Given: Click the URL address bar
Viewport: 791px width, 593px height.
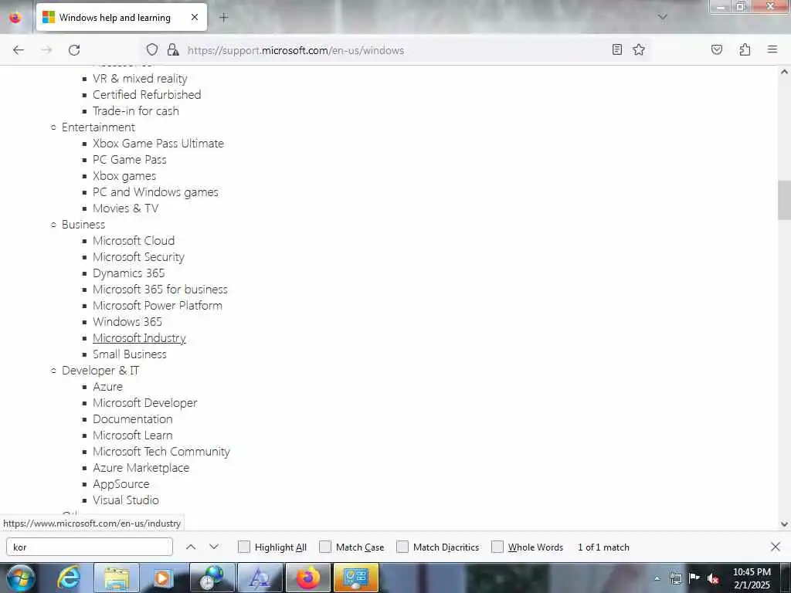Looking at the screenshot, I should point(396,50).
